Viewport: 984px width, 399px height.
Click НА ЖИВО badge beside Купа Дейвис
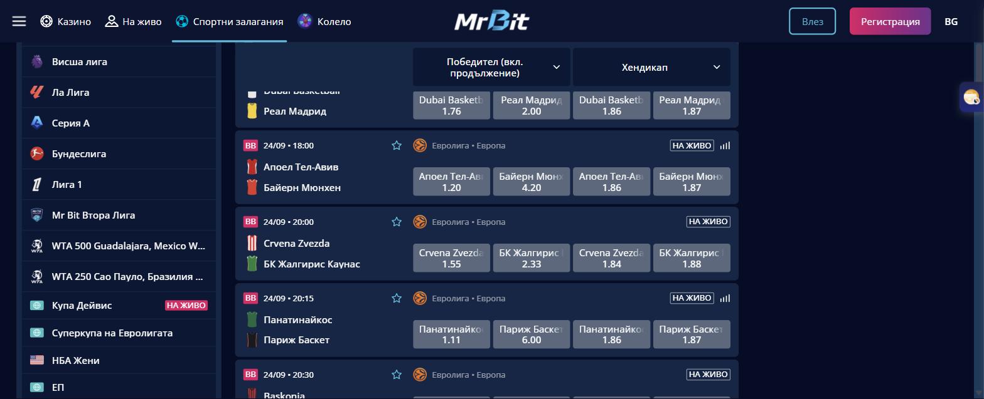click(186, 306)
